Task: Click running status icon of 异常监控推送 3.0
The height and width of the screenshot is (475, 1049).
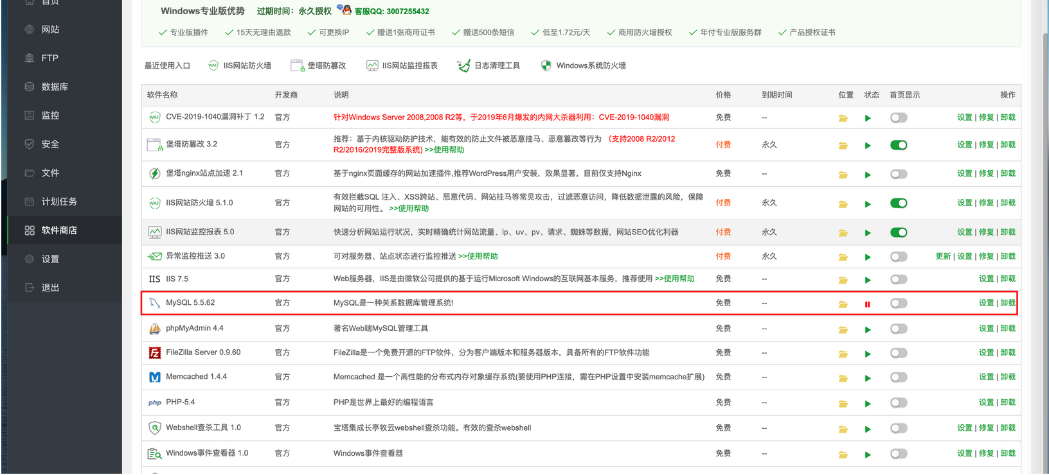Action: [x=868, y=257]
